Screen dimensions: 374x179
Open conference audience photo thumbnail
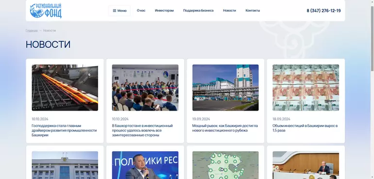click(x=145, y=87)
